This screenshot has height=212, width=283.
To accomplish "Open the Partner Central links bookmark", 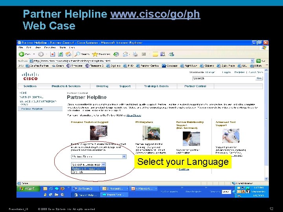I will (x=147, y=66).
